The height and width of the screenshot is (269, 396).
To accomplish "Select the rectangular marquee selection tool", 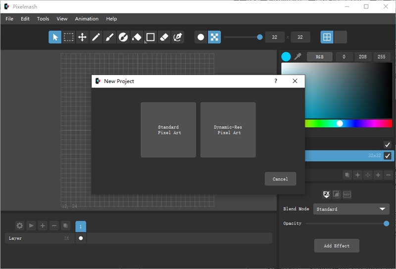I will pyautogui.click(x=68, y=37).
